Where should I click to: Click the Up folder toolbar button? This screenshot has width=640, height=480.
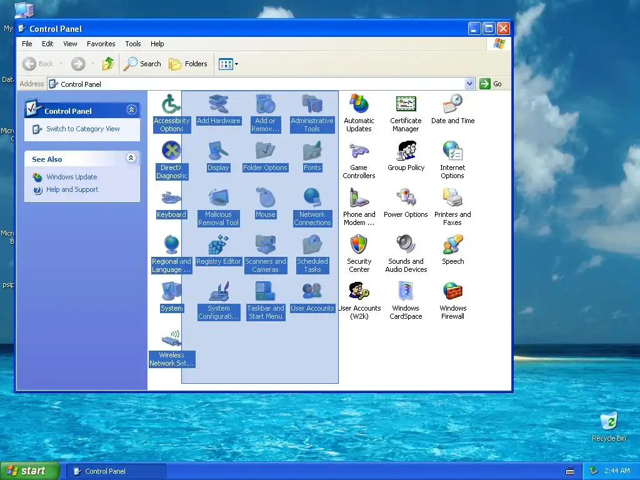(108, 64)
